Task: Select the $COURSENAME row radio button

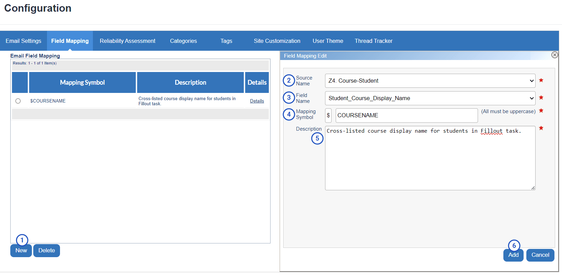Action: click(18, 101)
